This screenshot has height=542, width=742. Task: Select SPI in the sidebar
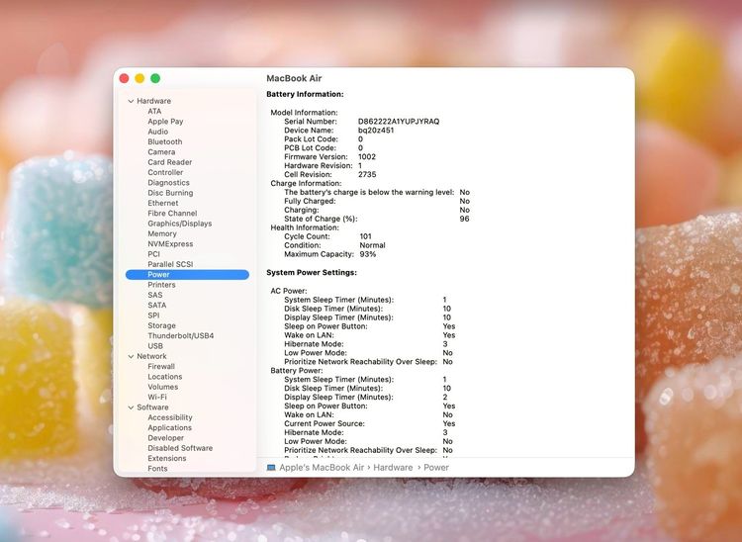(153, 316)
